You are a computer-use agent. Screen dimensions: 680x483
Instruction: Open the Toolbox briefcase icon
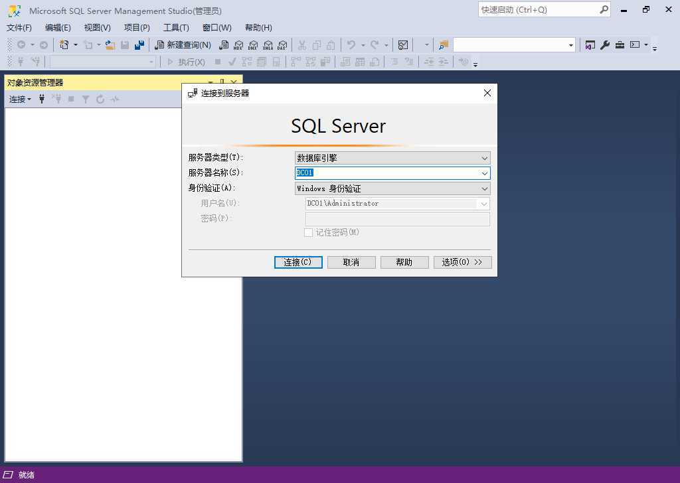coord(620,44)
